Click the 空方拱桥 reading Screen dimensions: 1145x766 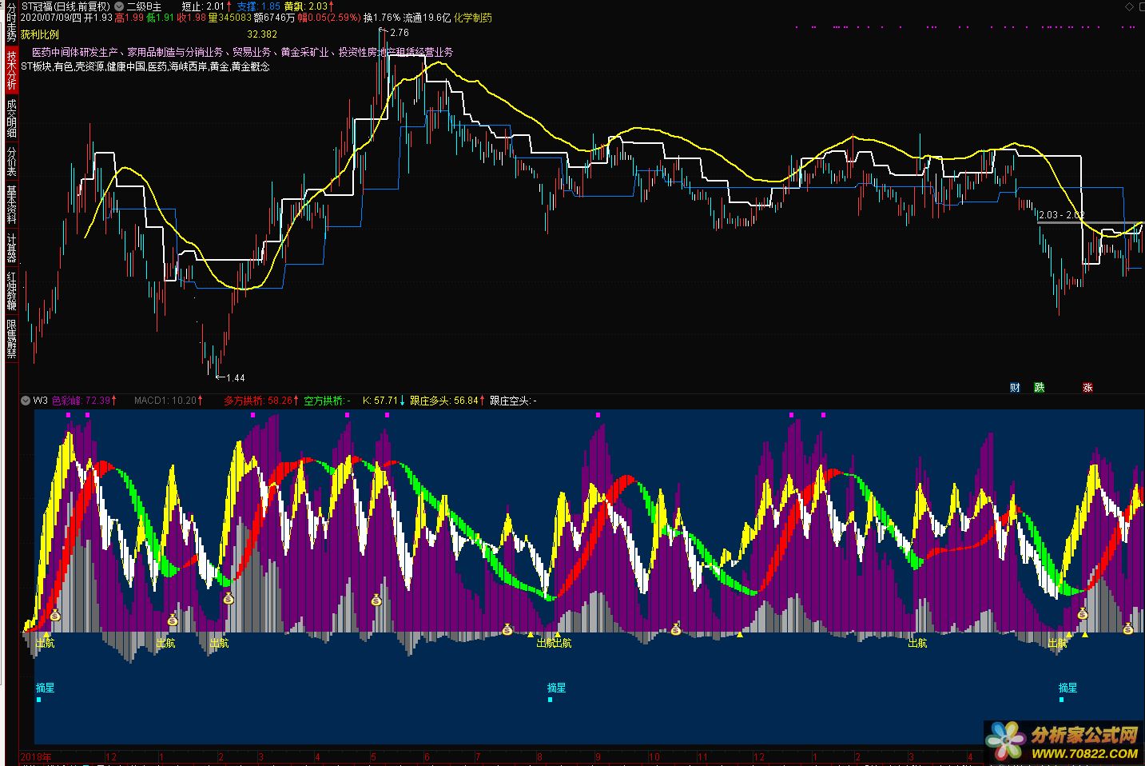328,400
